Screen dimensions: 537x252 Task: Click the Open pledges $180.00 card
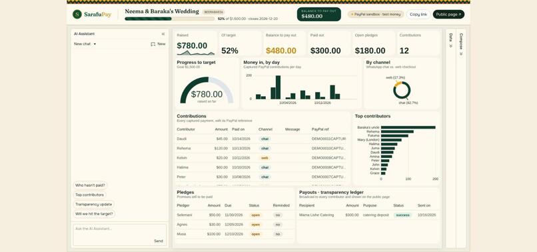click(x=374, y=43)
